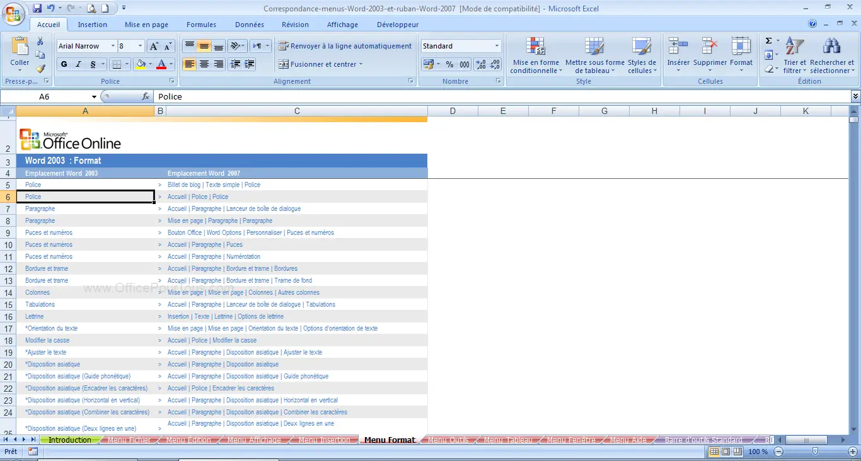Apply thousands separator 000 format
Screen dimensions: 861x461
point(465,64)
